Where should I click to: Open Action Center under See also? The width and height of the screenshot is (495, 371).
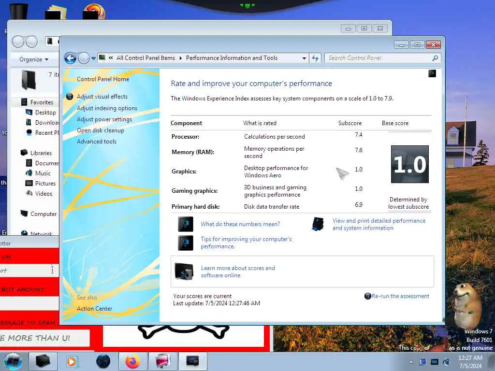(95, 309)
